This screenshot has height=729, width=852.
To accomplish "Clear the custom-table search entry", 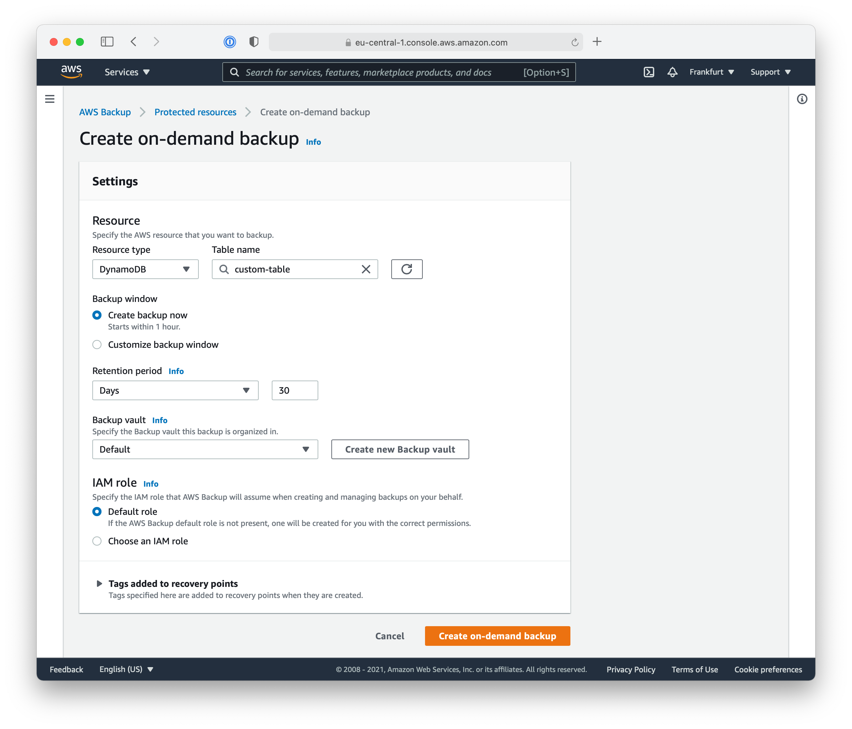I will pos(365,269).
